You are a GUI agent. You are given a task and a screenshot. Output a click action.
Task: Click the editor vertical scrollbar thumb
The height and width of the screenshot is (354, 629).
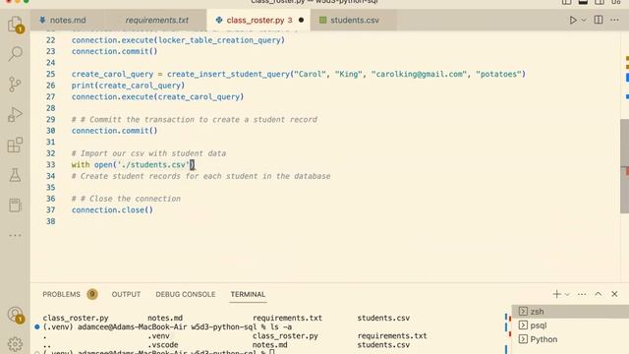(625, 166)
